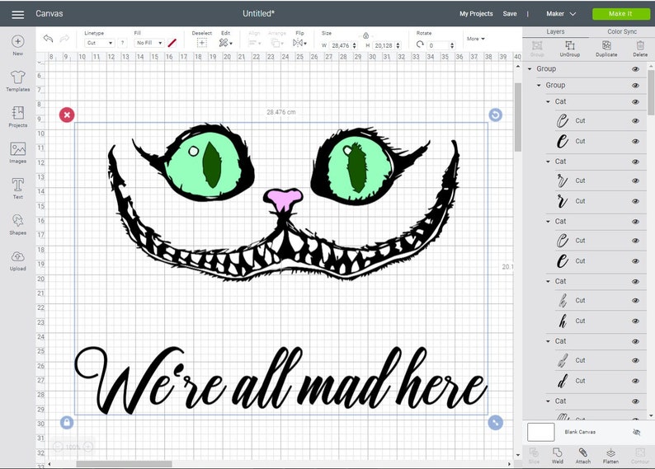Click the Duplicate layer icon

(x=606, y=45)
